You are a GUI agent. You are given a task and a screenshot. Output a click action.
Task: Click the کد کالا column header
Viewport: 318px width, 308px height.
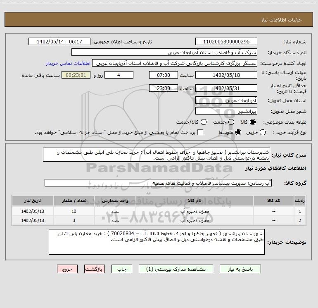click(x=273, y=201)
